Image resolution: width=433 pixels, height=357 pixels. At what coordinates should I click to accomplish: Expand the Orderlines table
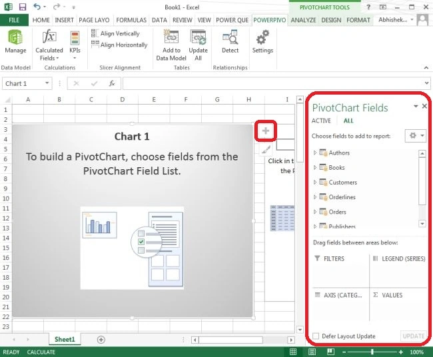pos(315,197)
